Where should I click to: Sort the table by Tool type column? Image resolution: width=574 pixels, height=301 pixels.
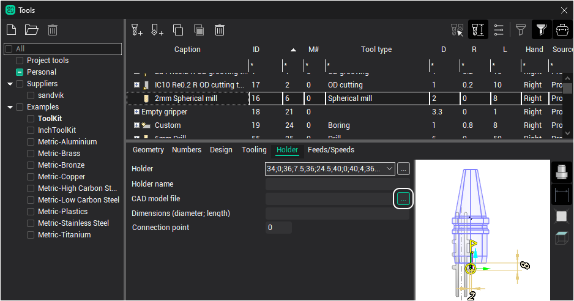[x=376, y=50]
